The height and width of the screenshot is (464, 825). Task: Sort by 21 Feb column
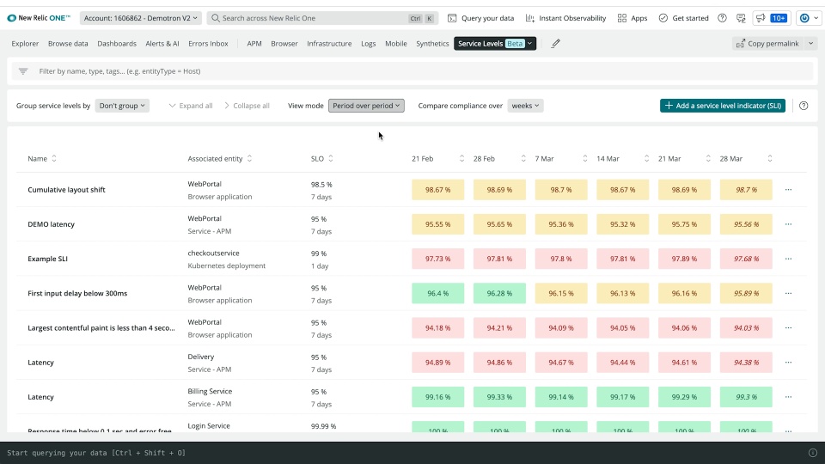click(x=461, y=158)
